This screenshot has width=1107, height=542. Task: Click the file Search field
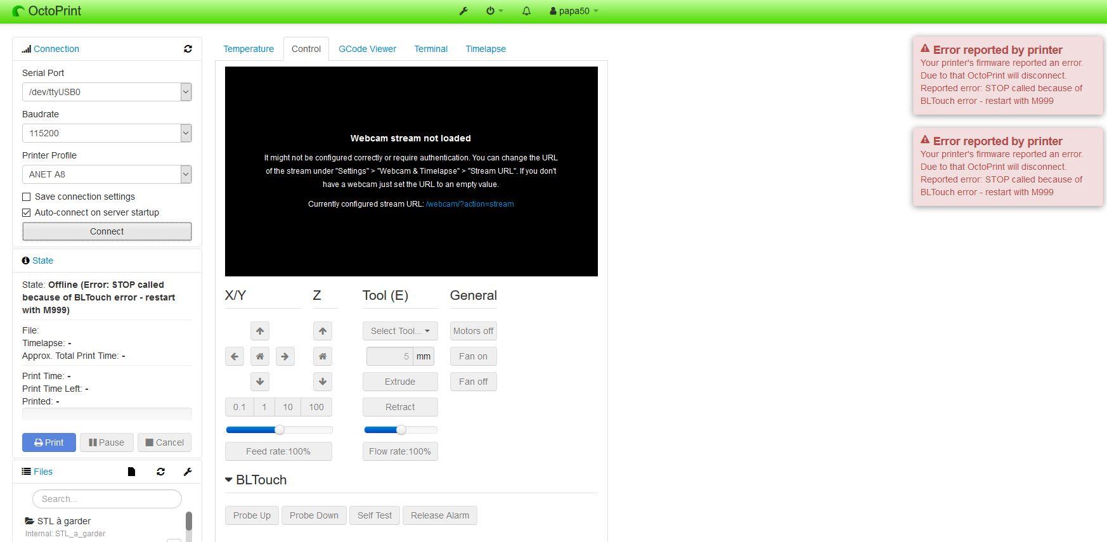pos(107,499)
